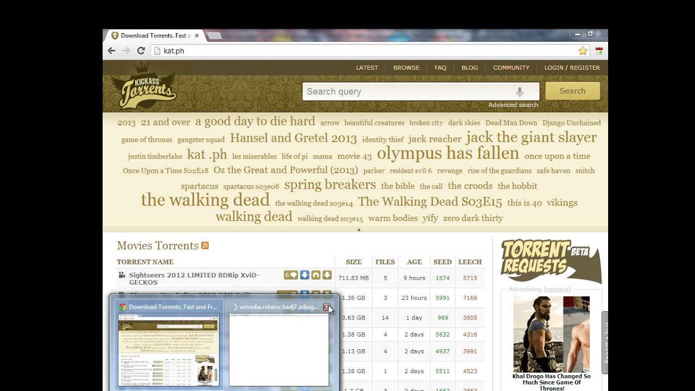Click 'warm bodies' tag

click(x=393, y=218)
